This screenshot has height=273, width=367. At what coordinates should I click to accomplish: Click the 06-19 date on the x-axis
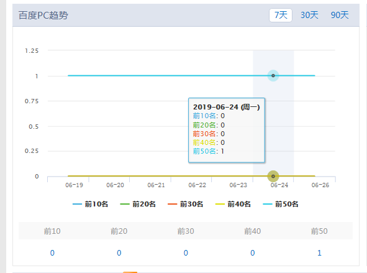(74, 185)
